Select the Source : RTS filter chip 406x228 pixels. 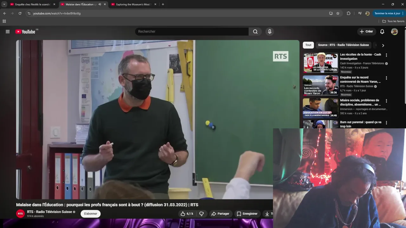click(x=343, y=45)
